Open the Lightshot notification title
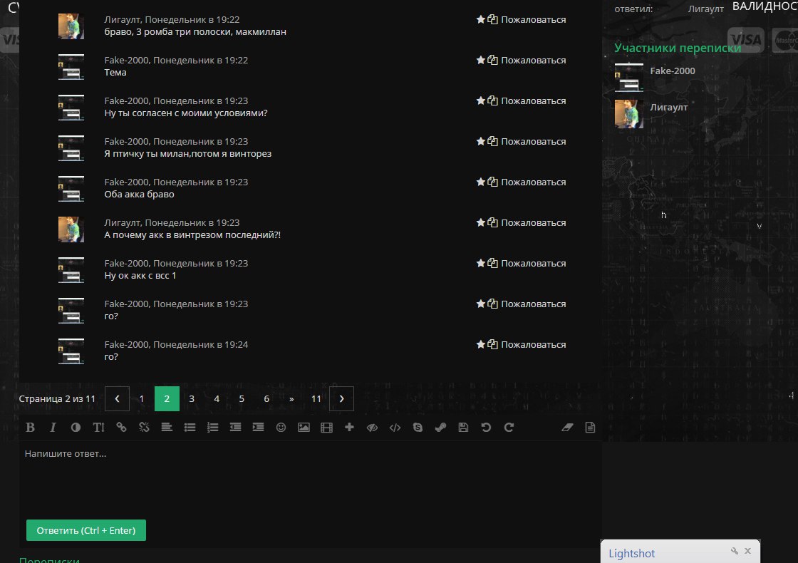Image resolution: width=798 pixels, height=563 pixels. [631, 553]
